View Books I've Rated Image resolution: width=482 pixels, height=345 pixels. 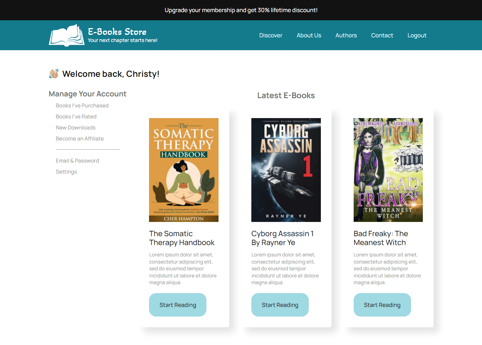click(x=76, y=117)
